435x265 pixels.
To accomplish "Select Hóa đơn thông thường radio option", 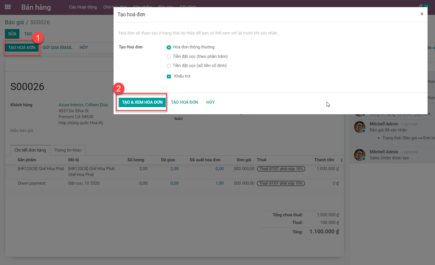I will pos(169,47).
